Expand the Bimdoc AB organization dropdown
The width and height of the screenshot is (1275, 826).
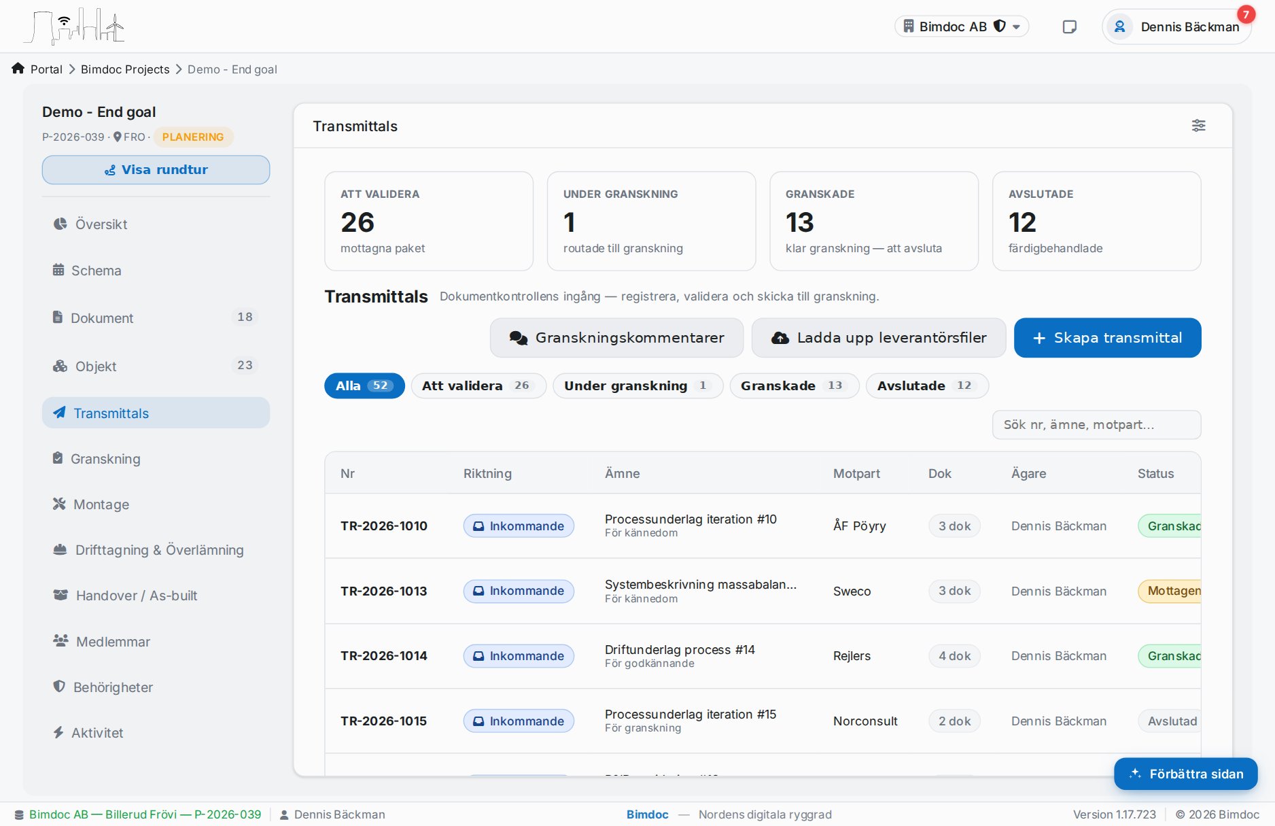coord(962,27)
